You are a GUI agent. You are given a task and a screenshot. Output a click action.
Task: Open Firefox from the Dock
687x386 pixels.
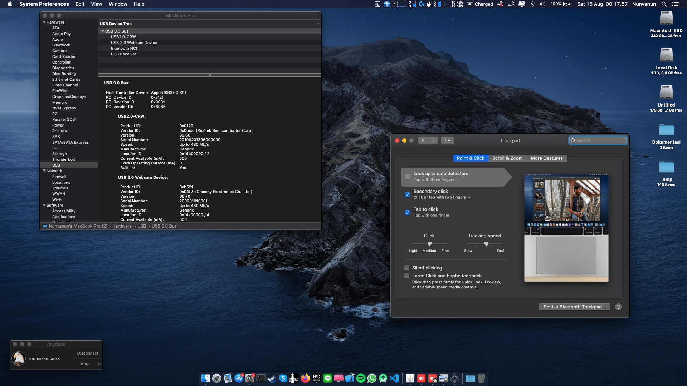point(305,378)
